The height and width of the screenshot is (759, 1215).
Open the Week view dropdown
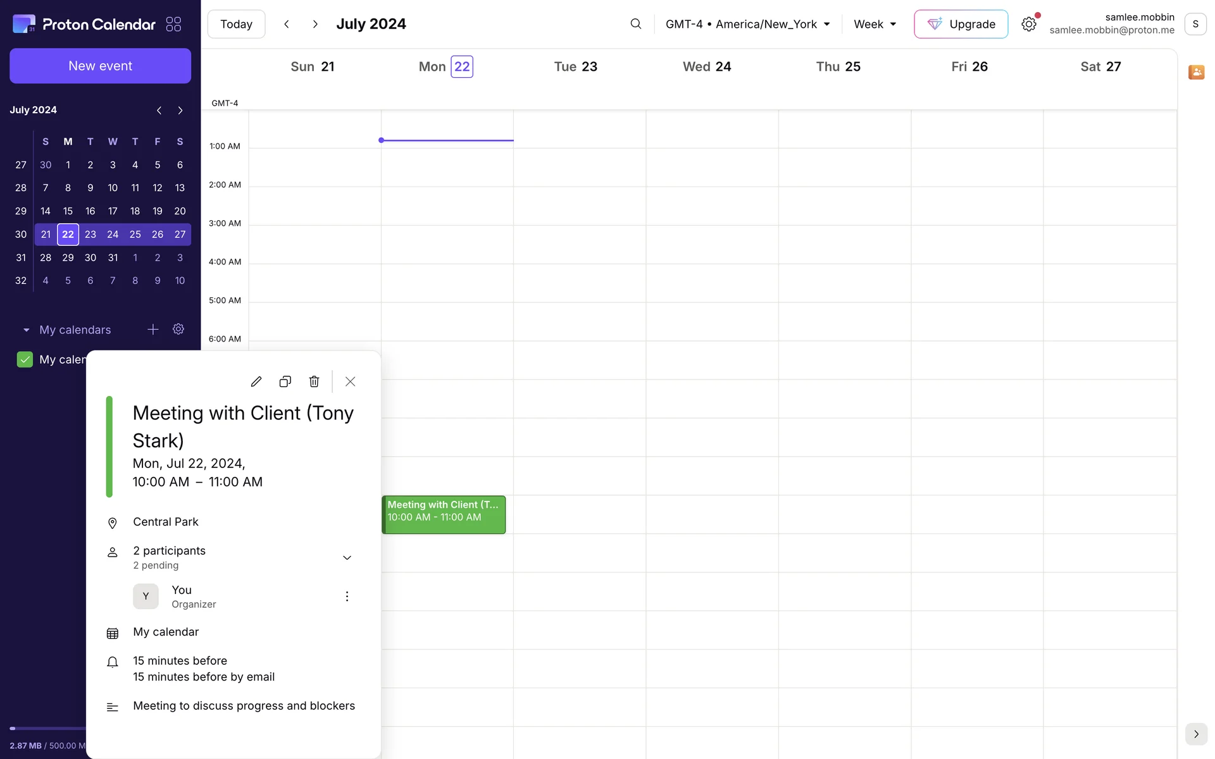point(875,24)
